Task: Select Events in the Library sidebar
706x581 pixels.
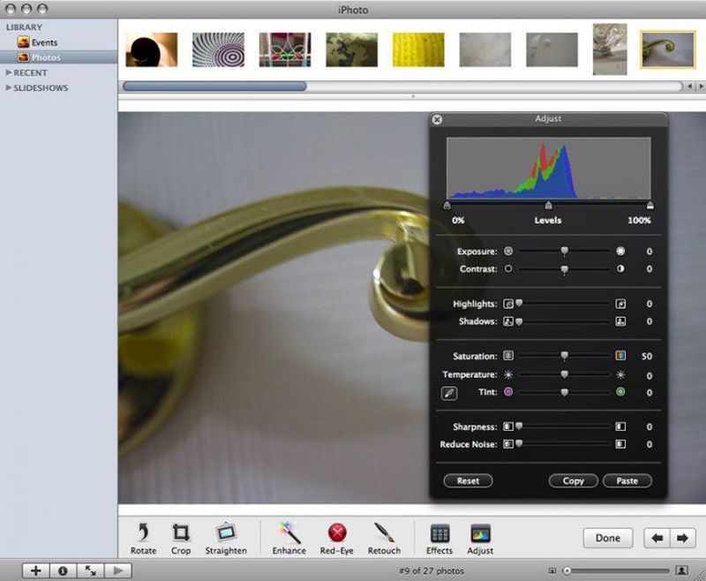Action: point(44,42)
